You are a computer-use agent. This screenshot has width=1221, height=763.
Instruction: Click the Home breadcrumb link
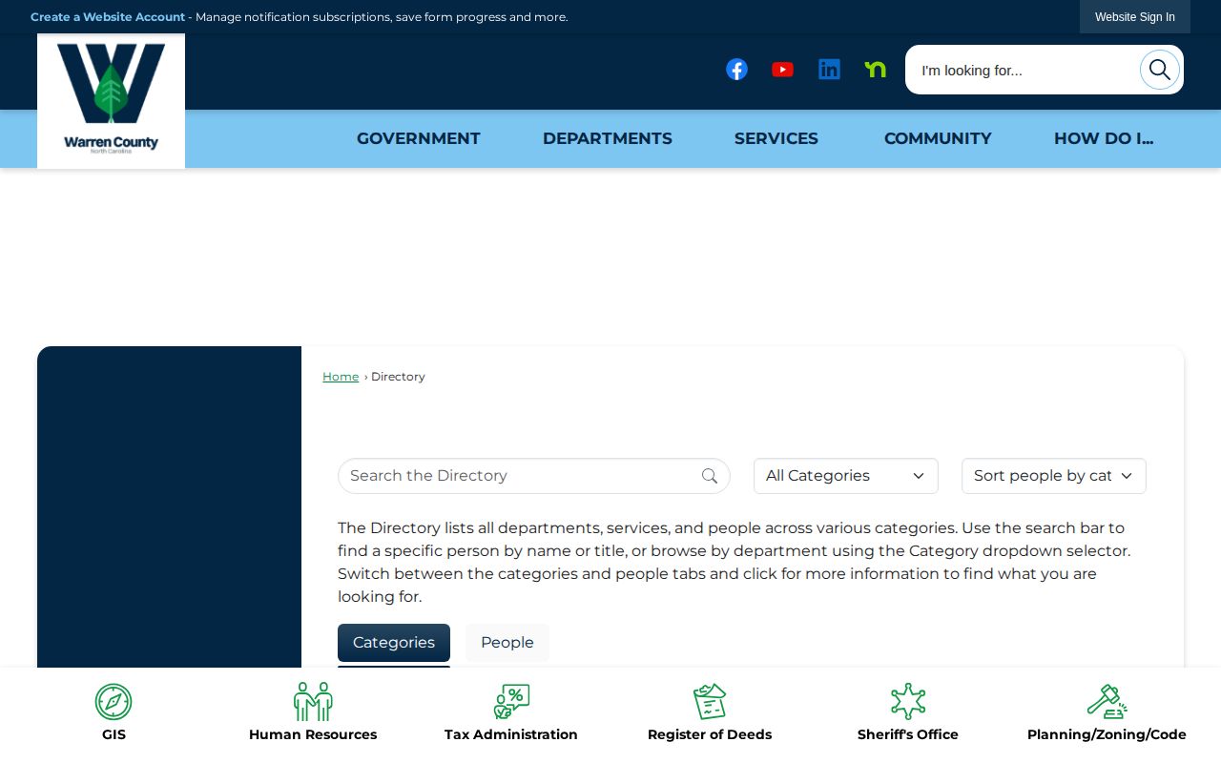pyautogui.click(x=341, y=377)
